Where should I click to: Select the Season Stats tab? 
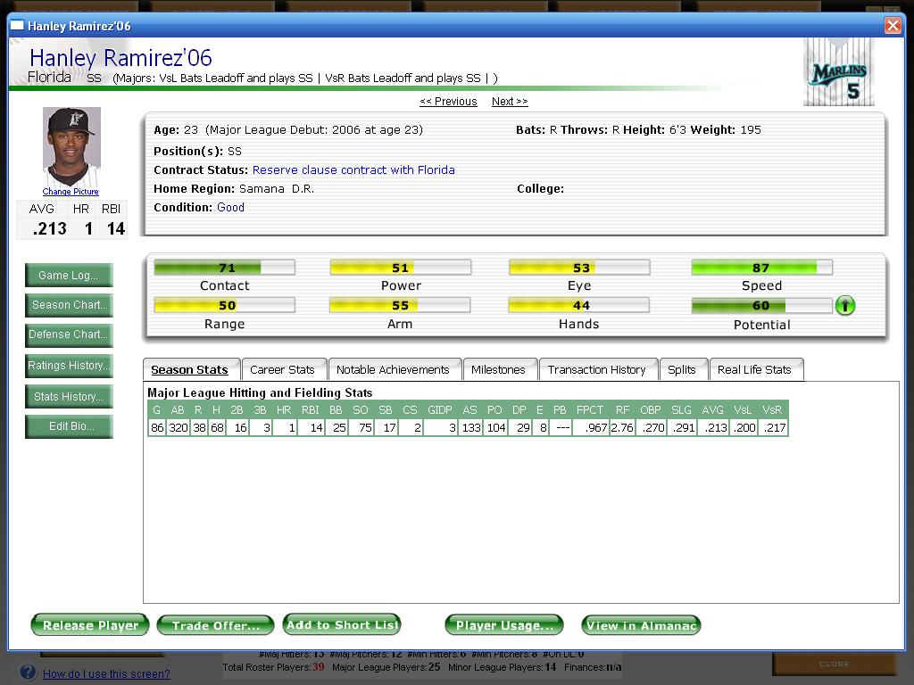[189, 370]
